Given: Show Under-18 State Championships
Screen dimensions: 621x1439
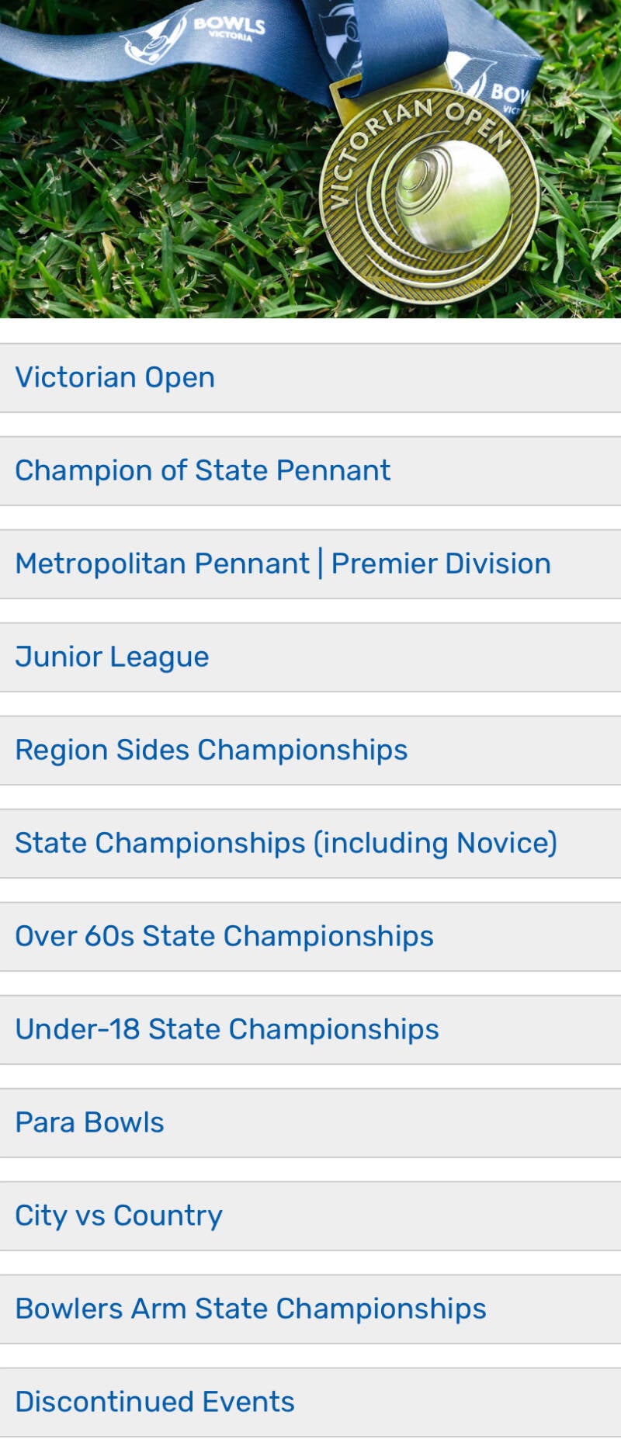Looking at the screenshot, I should tap(310, 1030).
